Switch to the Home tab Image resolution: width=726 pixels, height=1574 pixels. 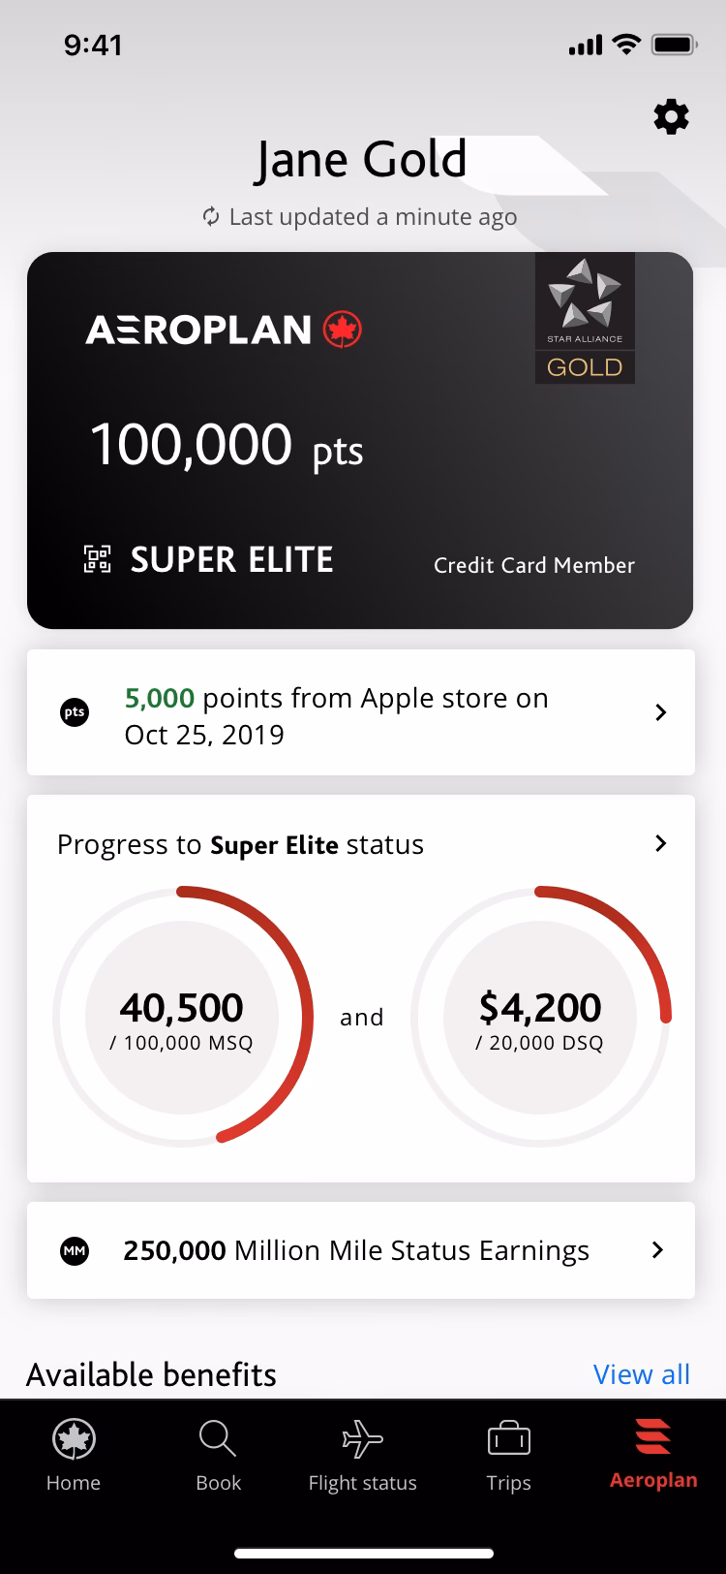74,1455
